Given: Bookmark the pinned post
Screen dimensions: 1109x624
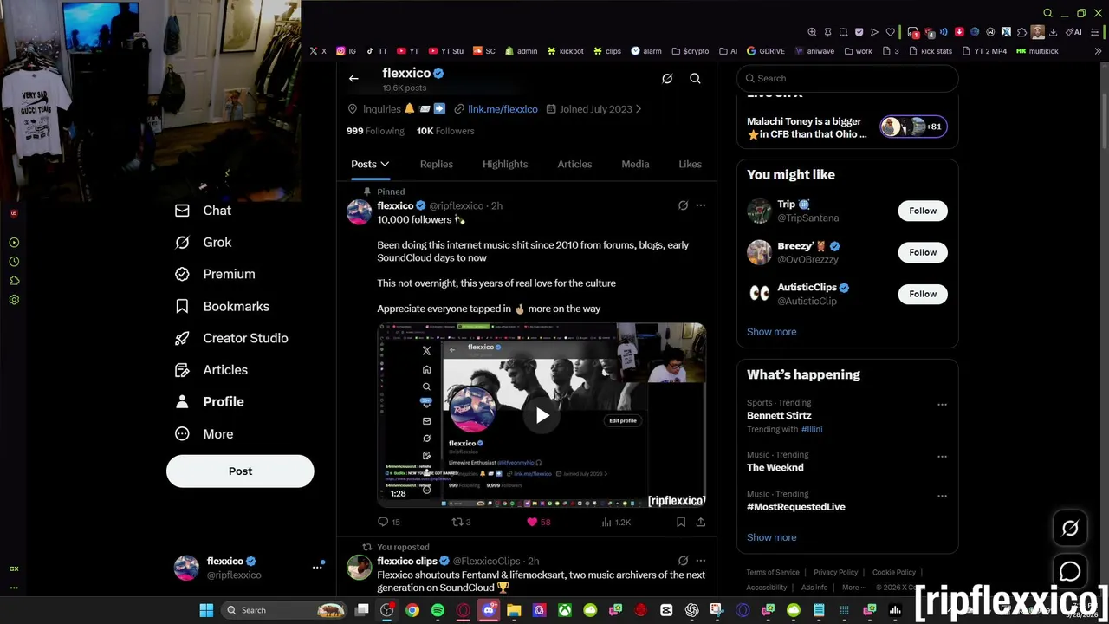Looking at the screenshot, I should (681, 522).
